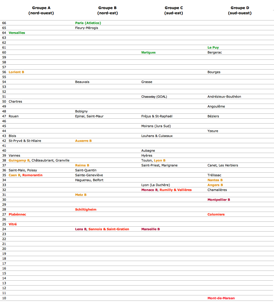274x306 pixels.
Task: Select Vitré in row 25
Action: [13, 224]
